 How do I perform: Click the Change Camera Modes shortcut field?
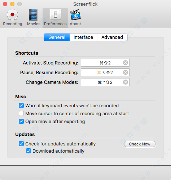pos(105,82)
